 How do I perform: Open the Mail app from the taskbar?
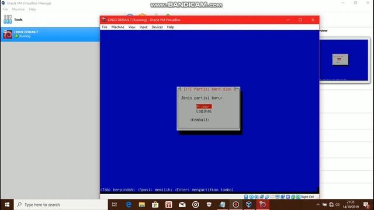tap(182, 205)
